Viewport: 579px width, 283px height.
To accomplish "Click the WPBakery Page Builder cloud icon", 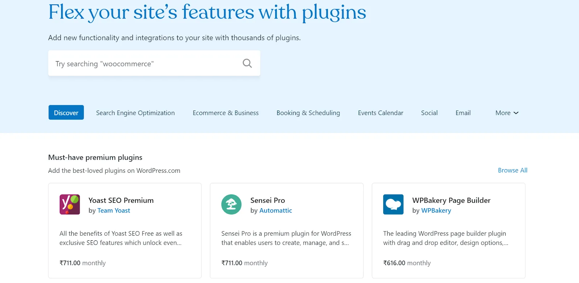I will pyautogui.click(x=393, y=205).
